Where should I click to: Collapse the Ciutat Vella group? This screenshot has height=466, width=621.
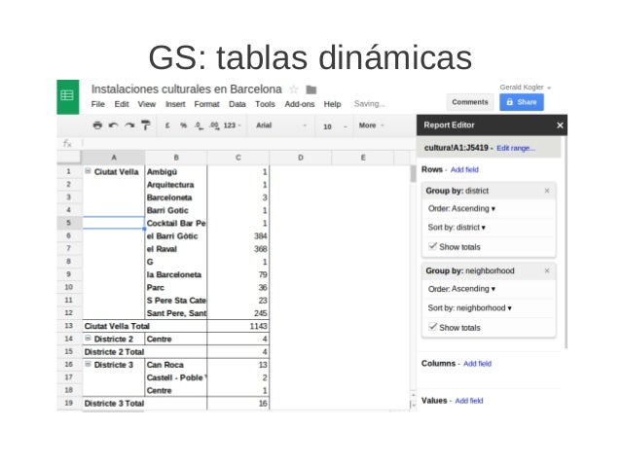pos(88,171)
